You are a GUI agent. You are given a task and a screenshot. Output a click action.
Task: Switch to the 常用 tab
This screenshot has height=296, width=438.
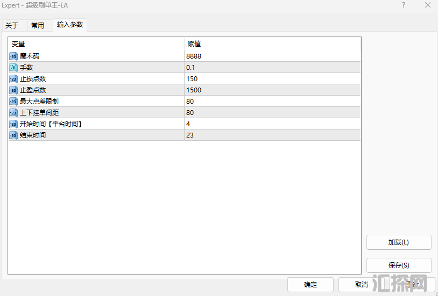click(38, 25)
